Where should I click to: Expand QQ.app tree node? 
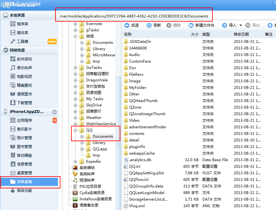tap(82, 149)
